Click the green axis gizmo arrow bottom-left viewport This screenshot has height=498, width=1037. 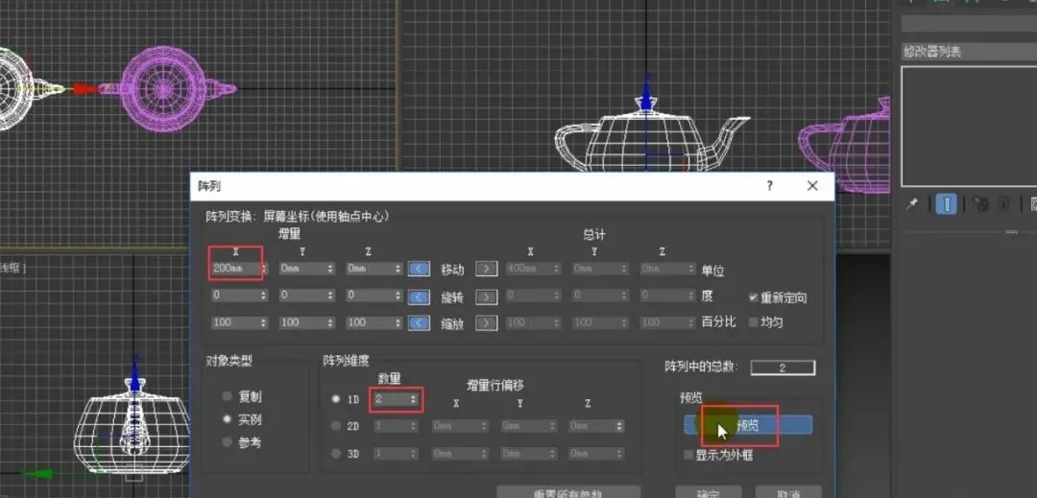[39, 474]
